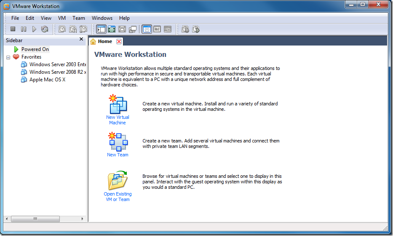This screenshot has height=236, width=393.
Task: Click the Replay recording clock icon
Action: (196, 29)
